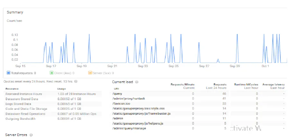The height and width of the screenshot is (138, 289).
Task: Click the Runtime MCycles column header
Action: 246,86
